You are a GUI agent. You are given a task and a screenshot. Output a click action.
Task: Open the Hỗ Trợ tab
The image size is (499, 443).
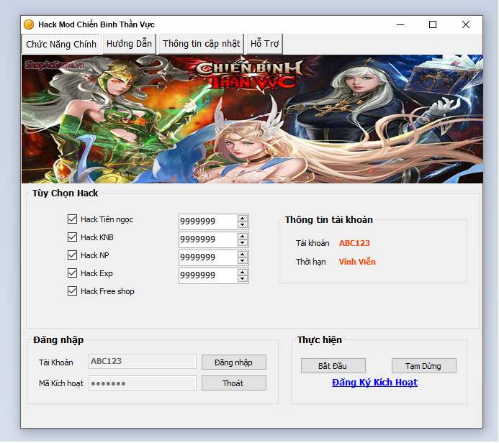(x=264, y=44)
